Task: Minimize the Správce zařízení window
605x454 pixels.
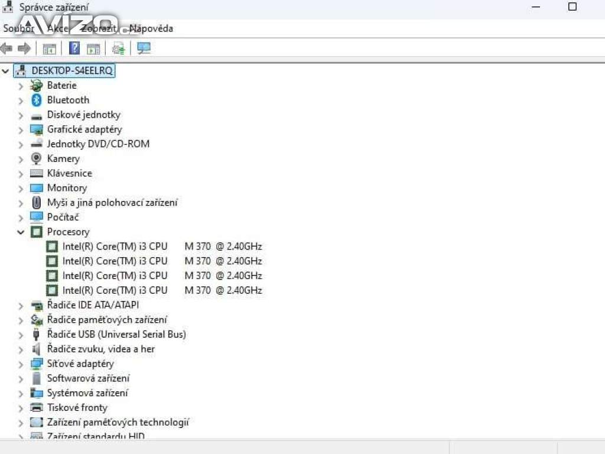Action: pyautogui.click(x=535, y=7)
